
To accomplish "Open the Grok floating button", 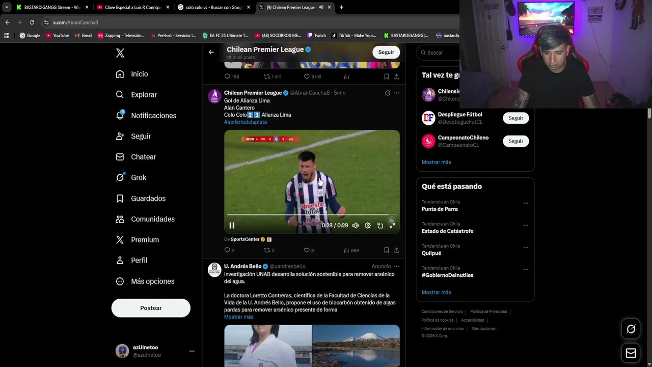I will click(x=631, y=329).
